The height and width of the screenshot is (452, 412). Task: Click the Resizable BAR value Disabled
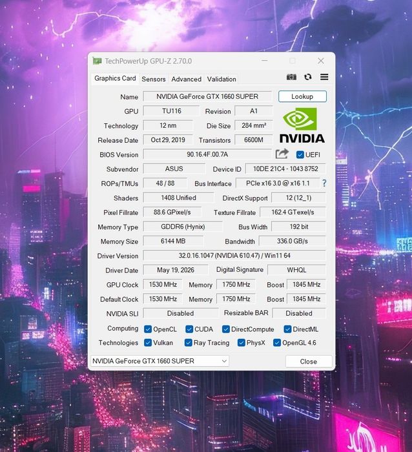coord(299,313)
